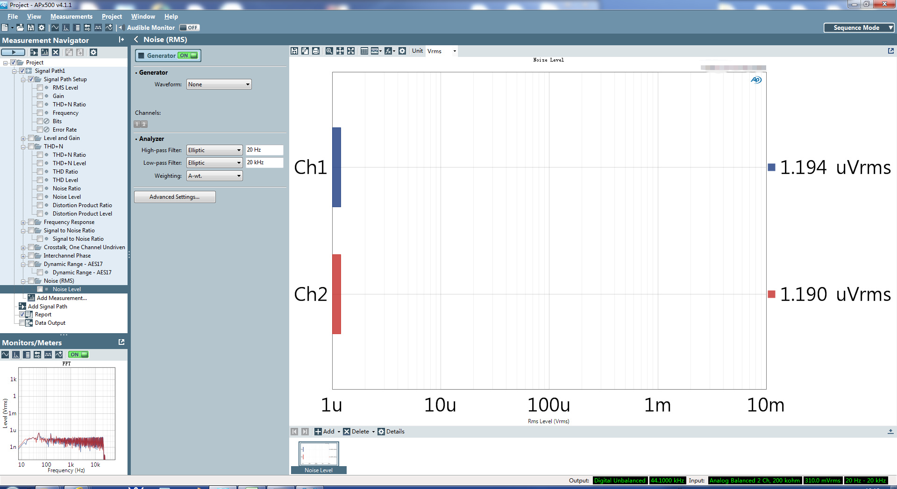
Task: Click the zoom magnifier icon in graph toolbar
Action: coord(329,51)
